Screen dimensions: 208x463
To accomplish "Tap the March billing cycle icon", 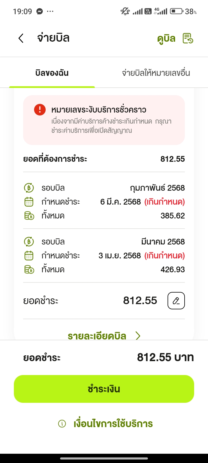I will [29, 242].
